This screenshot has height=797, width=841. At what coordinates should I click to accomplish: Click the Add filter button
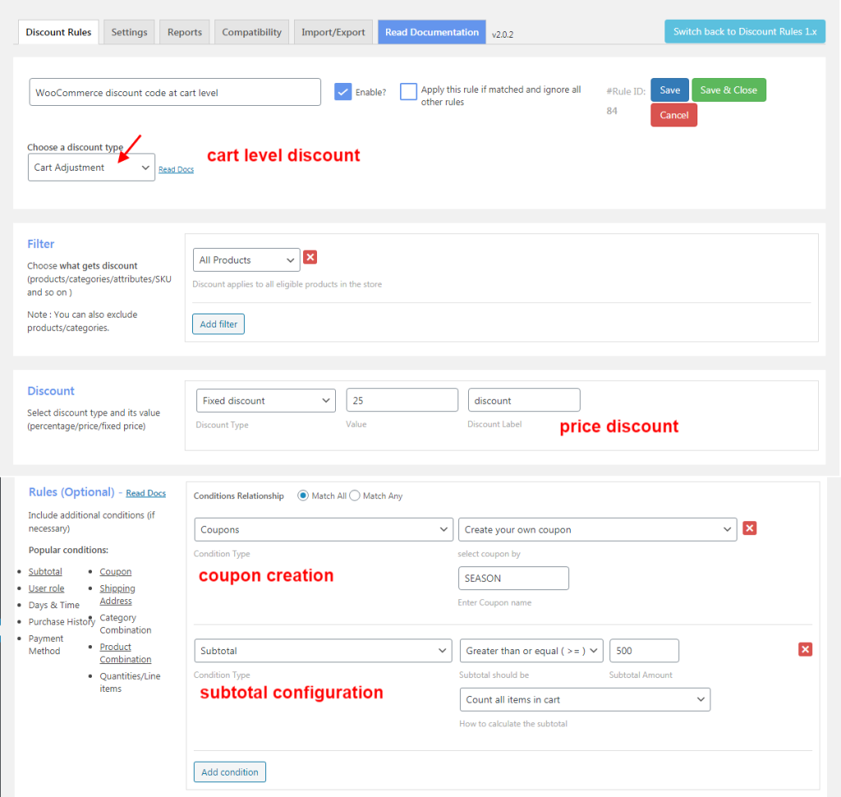218,324
